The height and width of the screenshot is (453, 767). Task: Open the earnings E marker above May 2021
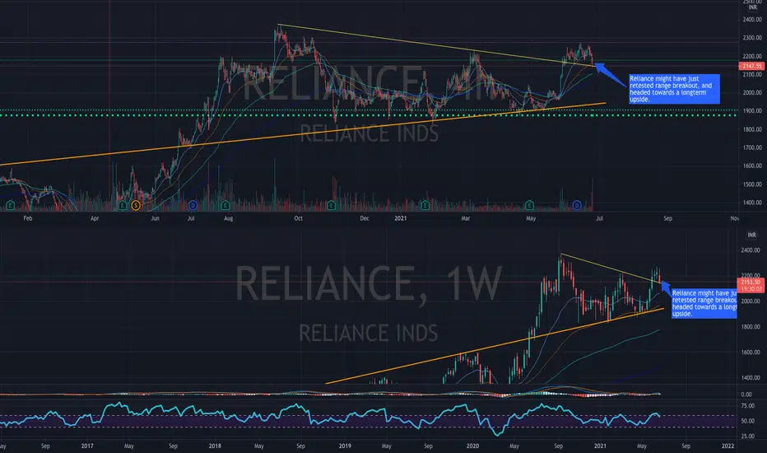point(529,205)
